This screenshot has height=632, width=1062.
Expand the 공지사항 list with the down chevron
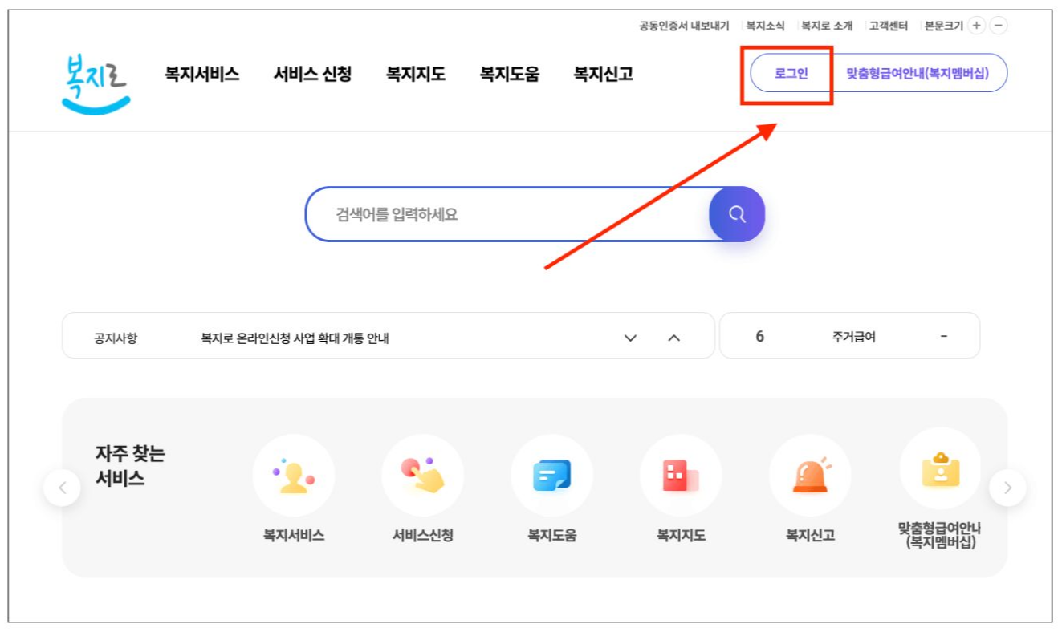629,336
